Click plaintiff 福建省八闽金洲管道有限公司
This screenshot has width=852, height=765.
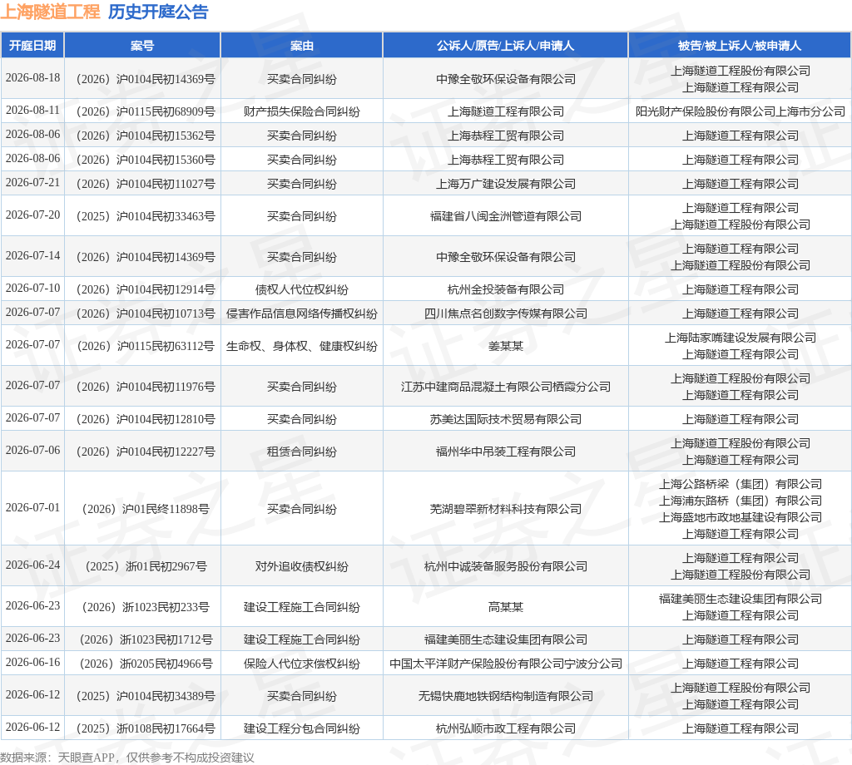tap(505, 217)
